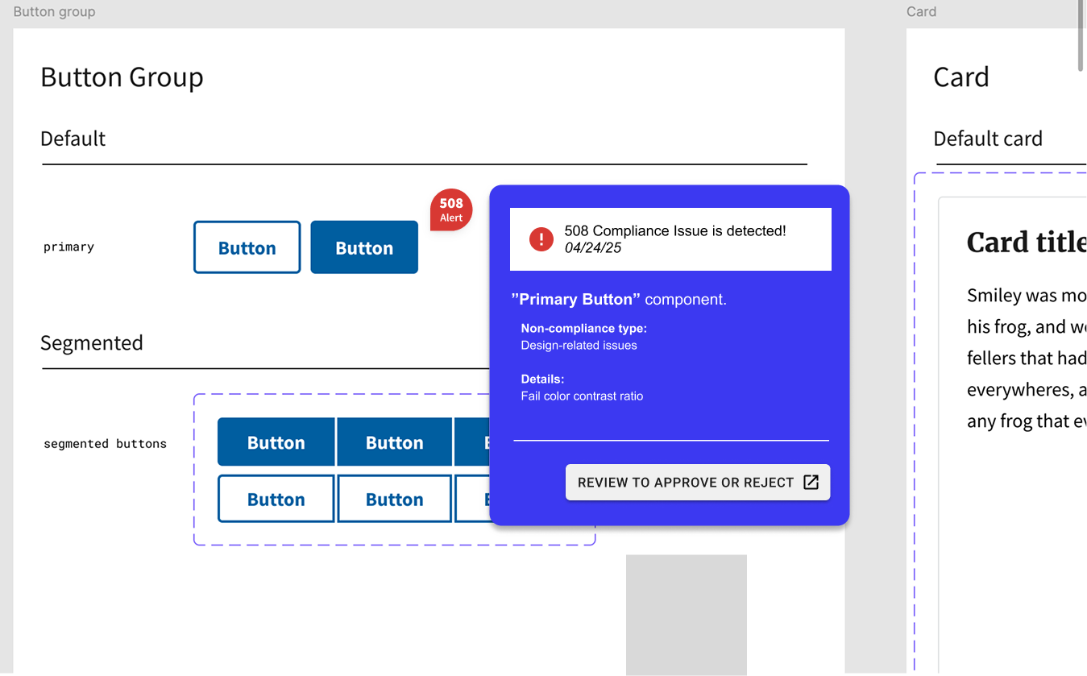Click the Default section heading
Screen dimensions: 1087x676
73,139
